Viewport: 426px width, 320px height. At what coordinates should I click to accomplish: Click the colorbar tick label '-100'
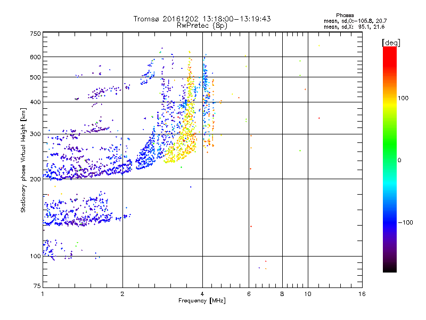click(x=405, y=222)
